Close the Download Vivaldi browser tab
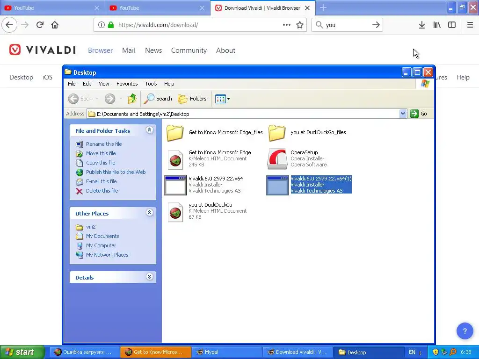Image resolution: width=479 pixels, height=359 pixels. coord(307,8)
